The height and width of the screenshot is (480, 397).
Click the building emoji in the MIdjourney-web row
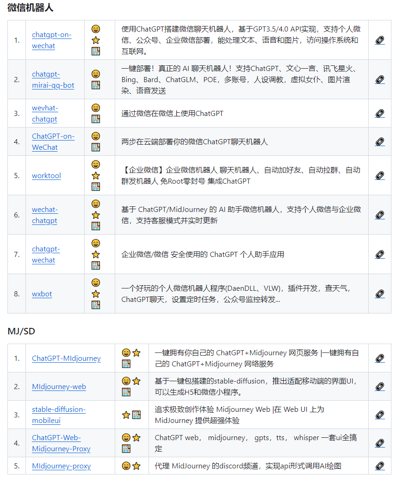126,392
